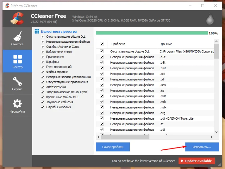The width and height of the screenshot is (225, 169).
Task: Toggle Звуковые события checkbox
Action: coord(42,102)
